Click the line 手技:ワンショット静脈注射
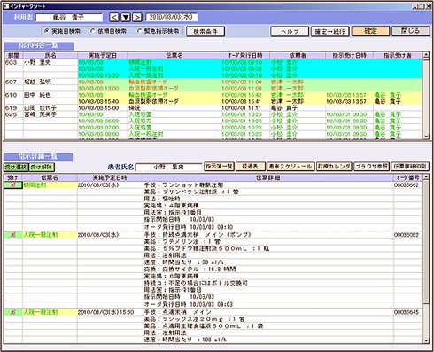This screenshot has width=434, height=352. 183,185
